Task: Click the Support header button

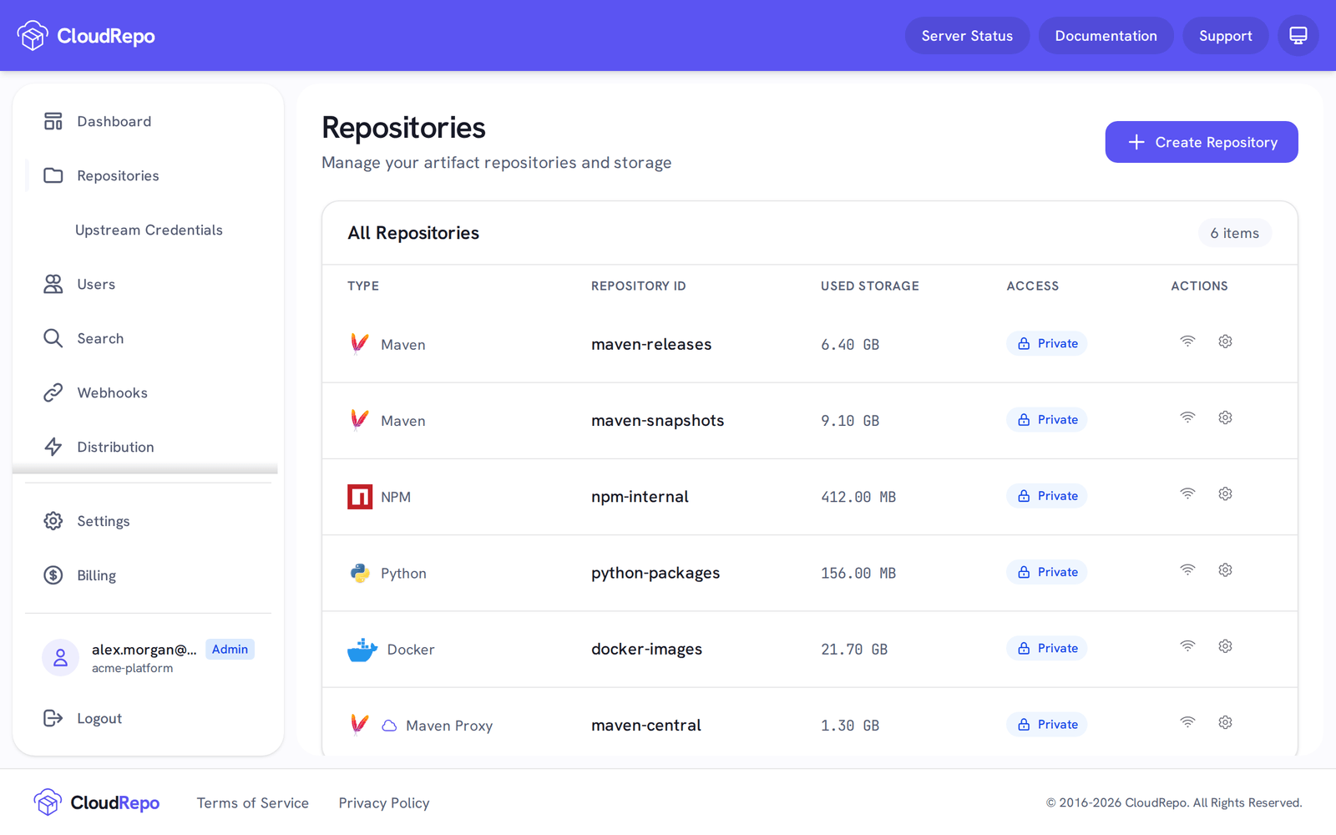Action: click(1225, 36)
